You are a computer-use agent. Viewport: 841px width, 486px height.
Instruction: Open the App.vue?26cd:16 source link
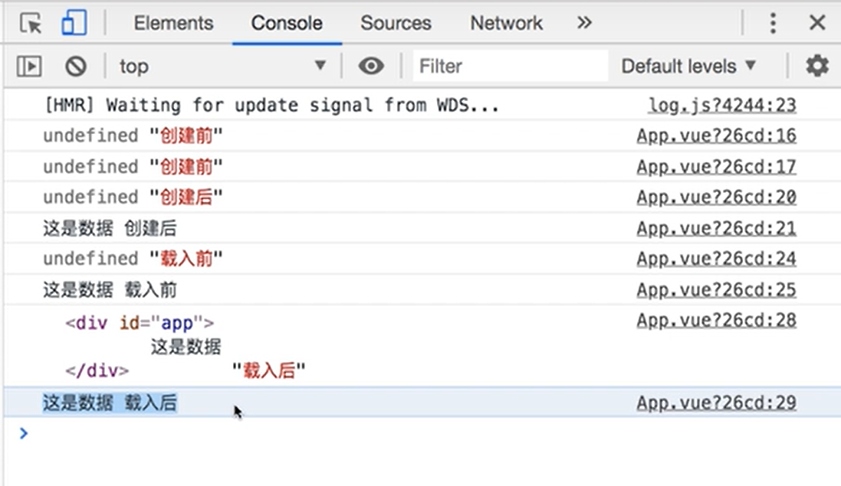(x=716, y=136)
